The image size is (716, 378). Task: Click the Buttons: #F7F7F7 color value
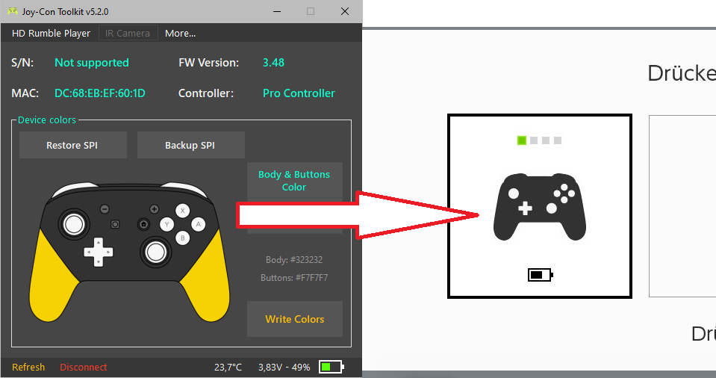pos(294,277)
